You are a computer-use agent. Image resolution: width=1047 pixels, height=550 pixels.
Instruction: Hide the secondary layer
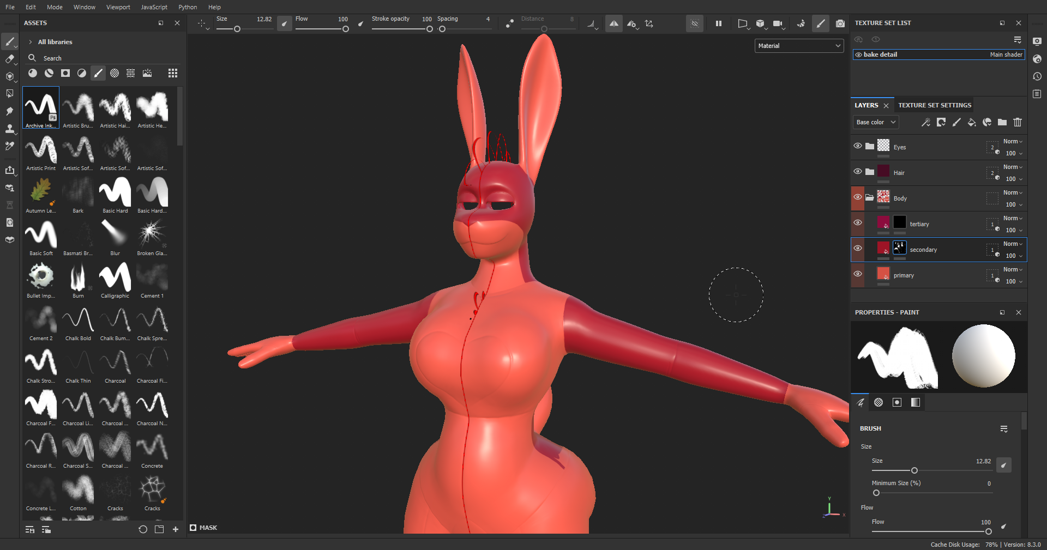(x=858, y=248)
